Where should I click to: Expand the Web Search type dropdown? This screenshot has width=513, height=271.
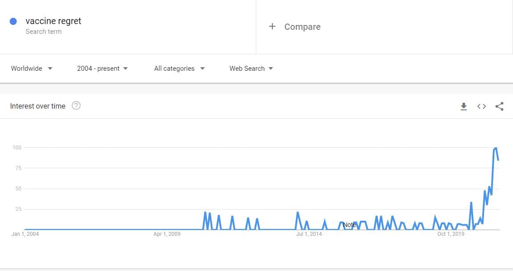[x=251, y=69]
